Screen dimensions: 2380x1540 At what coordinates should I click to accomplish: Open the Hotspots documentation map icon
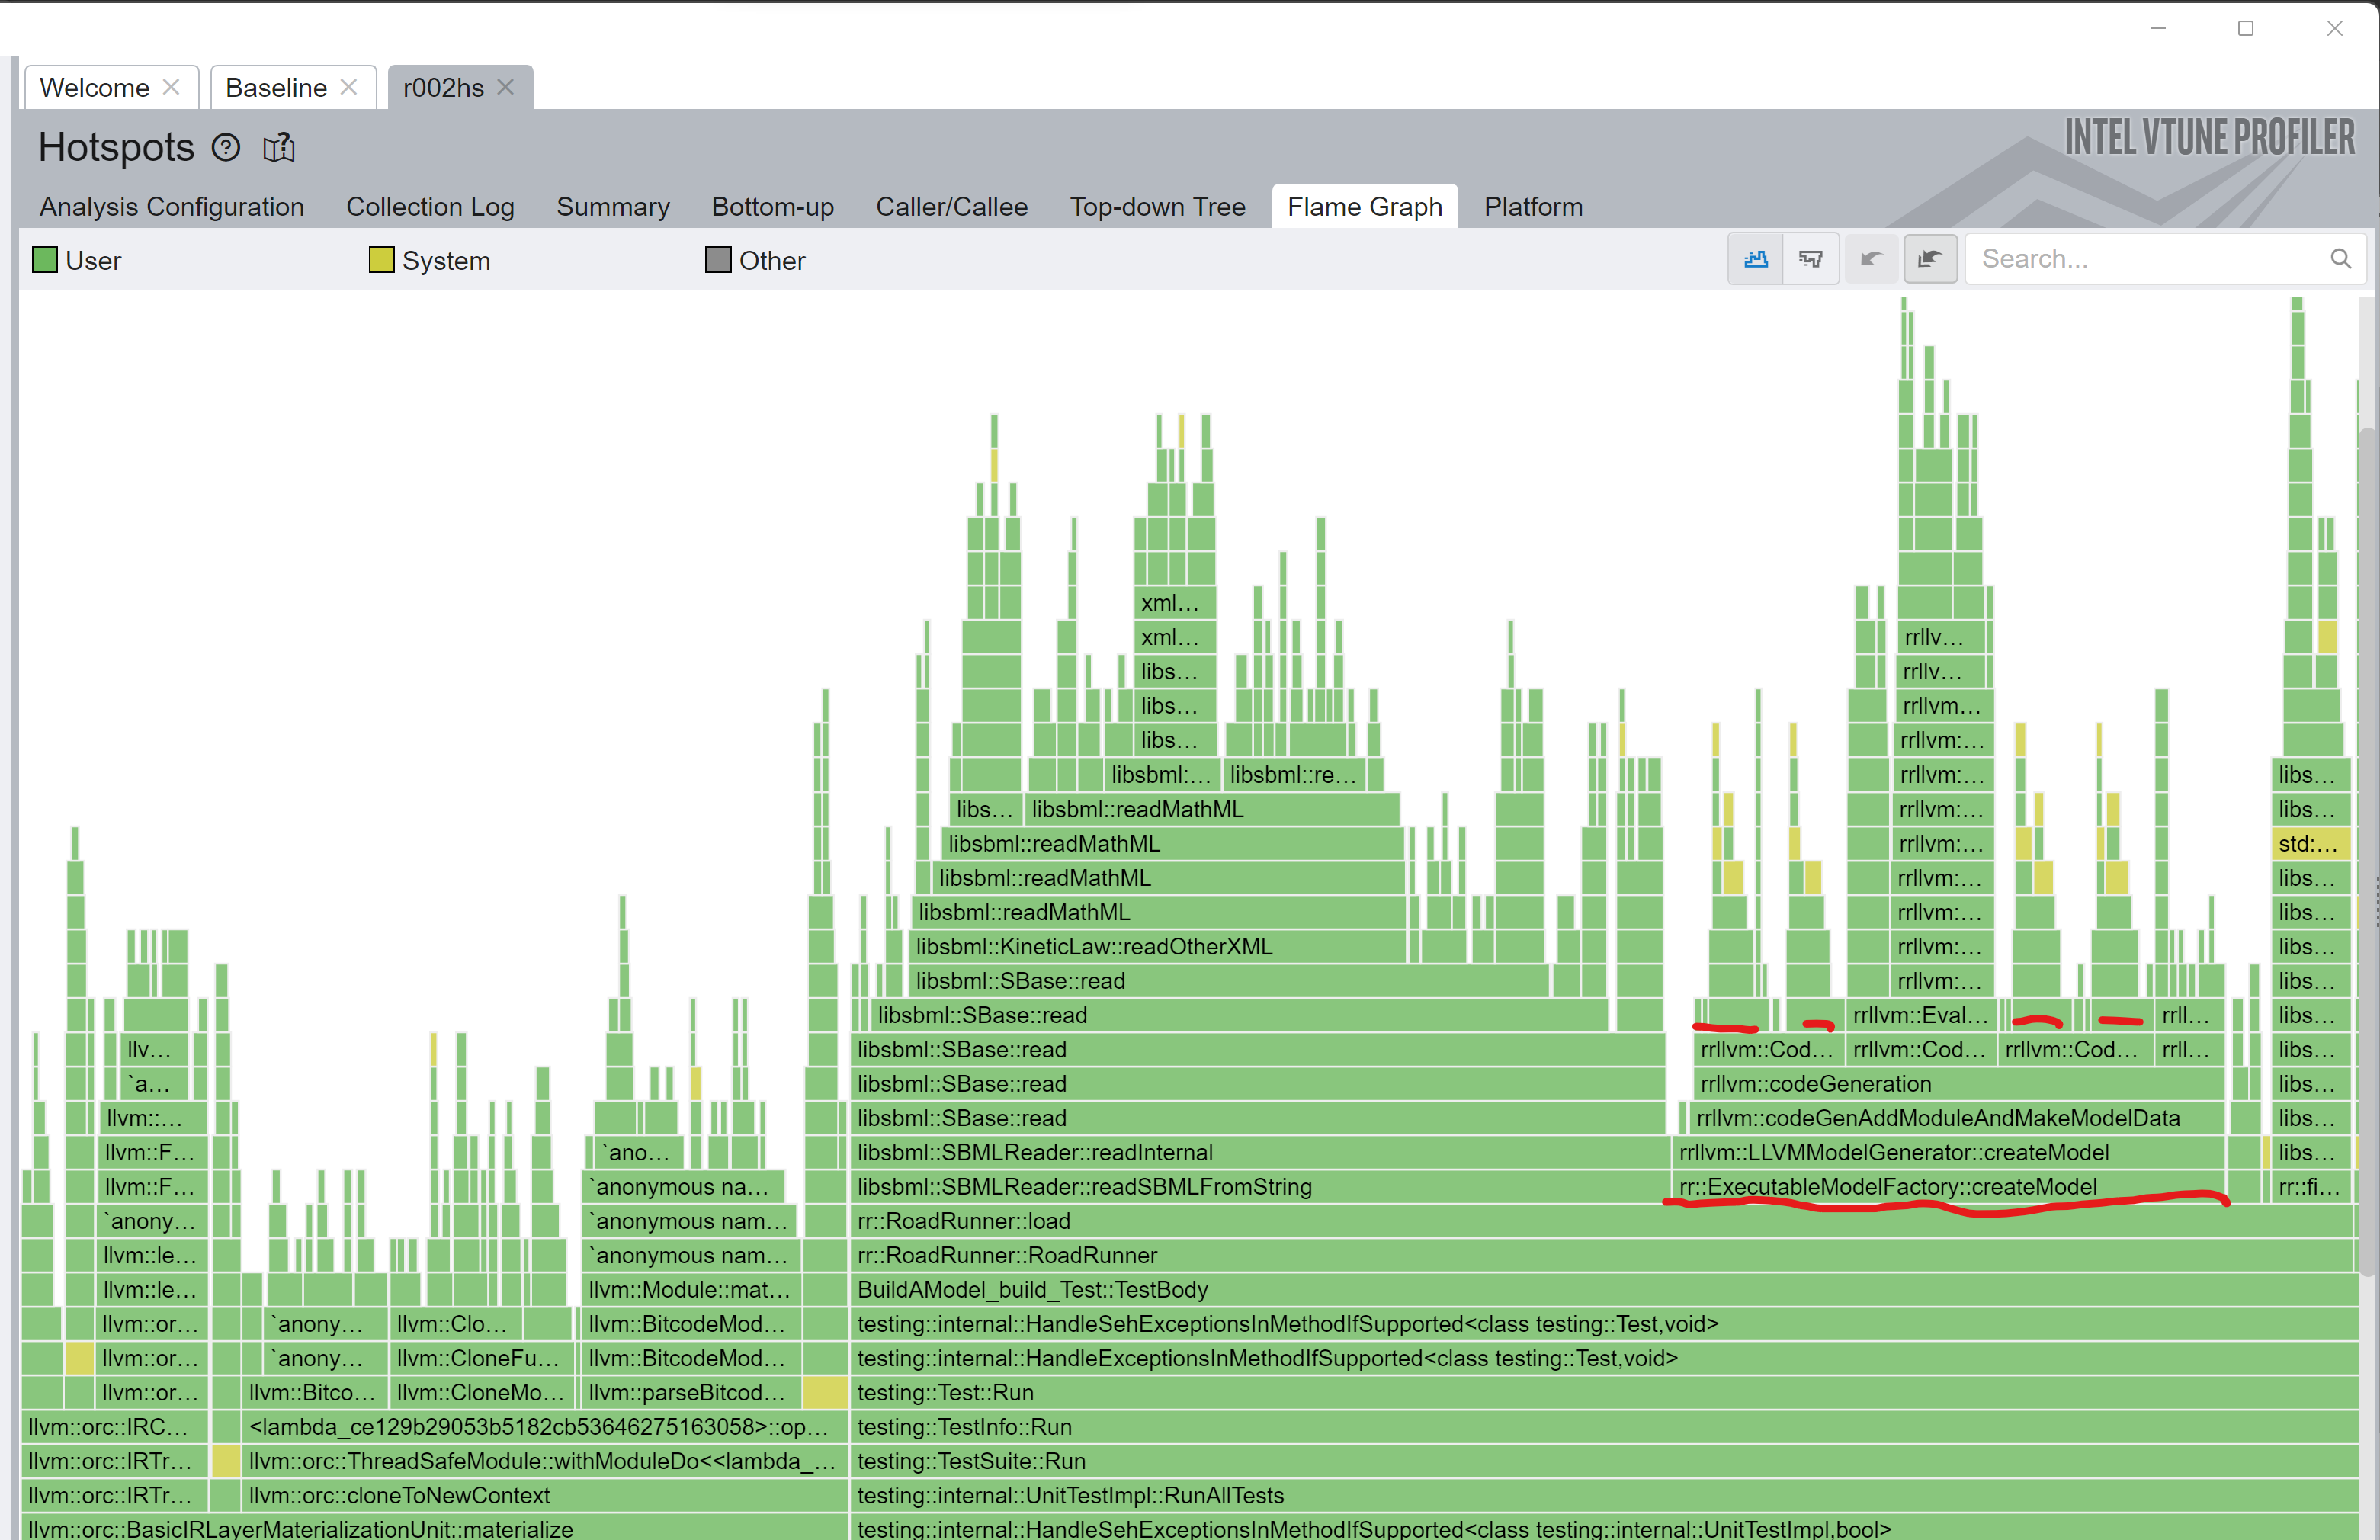278,148
